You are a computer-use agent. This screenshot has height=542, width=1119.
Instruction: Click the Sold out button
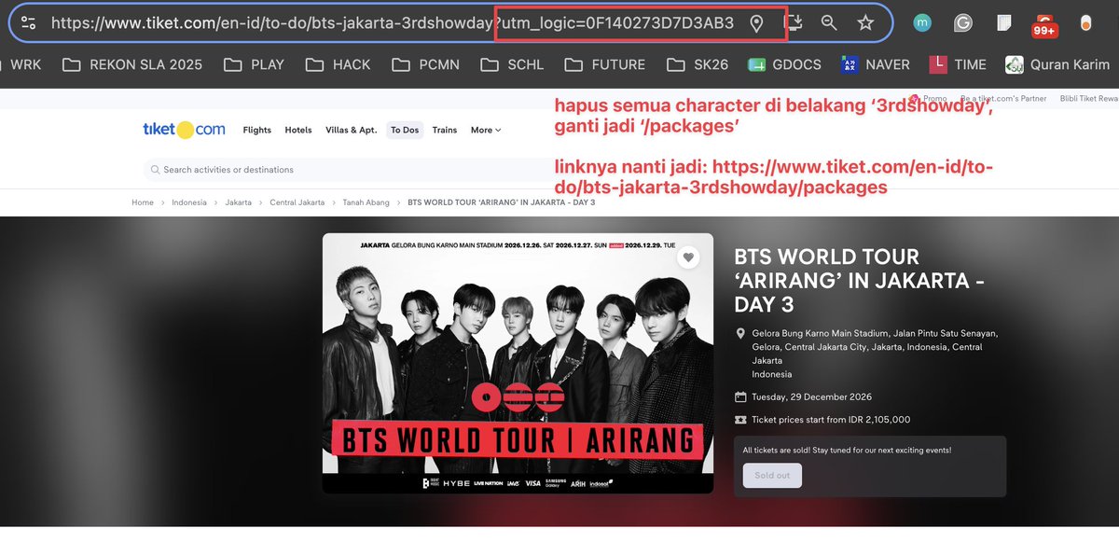pyautogui.click(x=772, y=476)
